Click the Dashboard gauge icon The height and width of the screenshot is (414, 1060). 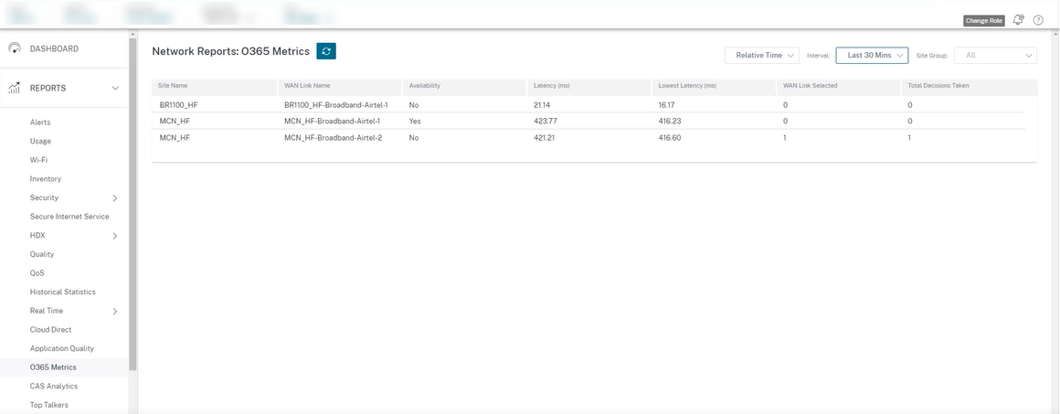(x=15, y=48)
